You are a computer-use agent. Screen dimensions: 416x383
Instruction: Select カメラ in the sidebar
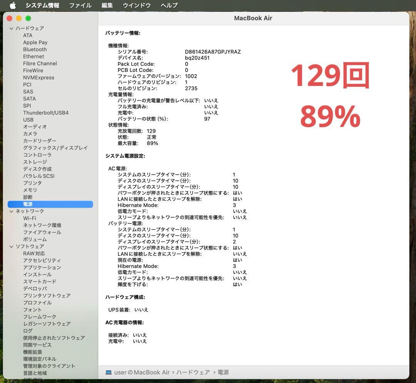(31, 134)
